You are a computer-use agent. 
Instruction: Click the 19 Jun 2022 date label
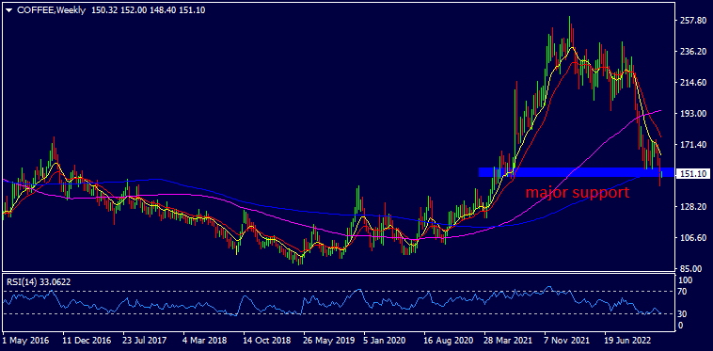[628, 340]
